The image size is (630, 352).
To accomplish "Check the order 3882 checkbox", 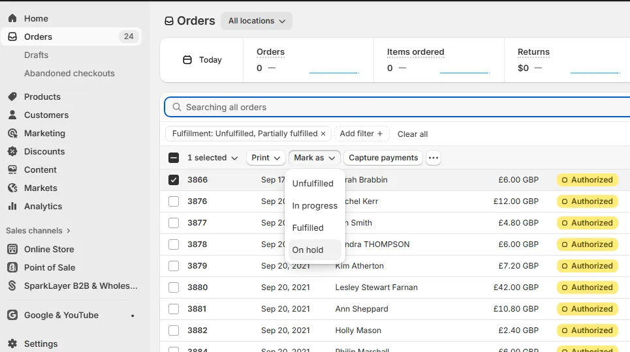I will click(x=174, y=330).
